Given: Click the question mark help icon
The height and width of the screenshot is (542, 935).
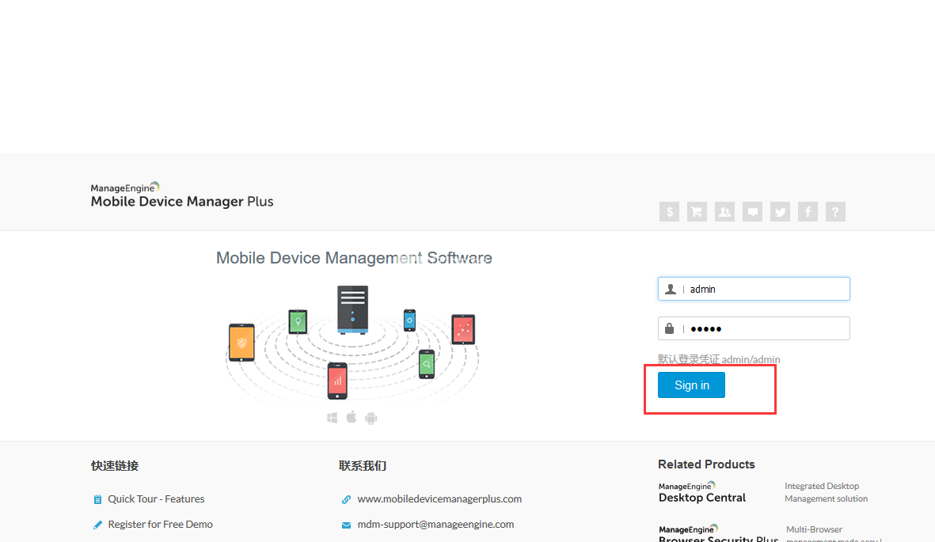Looking at the screenshot, I should point(835,212).
